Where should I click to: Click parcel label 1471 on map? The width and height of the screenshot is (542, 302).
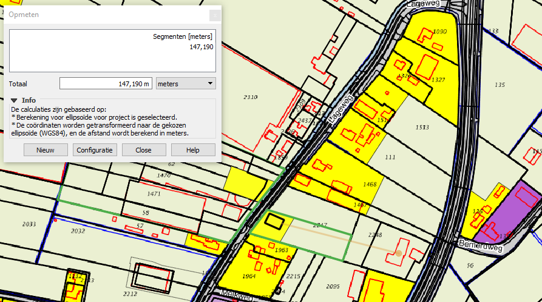pos(154,194)
